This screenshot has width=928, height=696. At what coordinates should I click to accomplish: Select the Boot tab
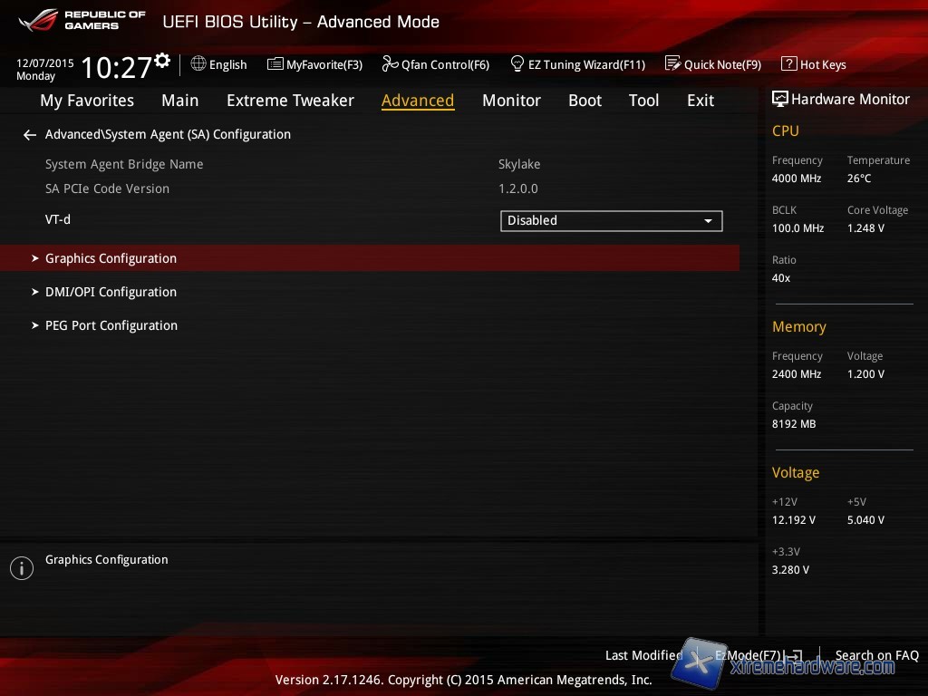click(585, 101)
